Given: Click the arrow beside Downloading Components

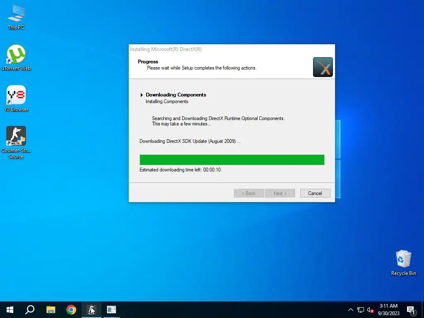Looking at the screenshot, I should (x=142, y=95).
